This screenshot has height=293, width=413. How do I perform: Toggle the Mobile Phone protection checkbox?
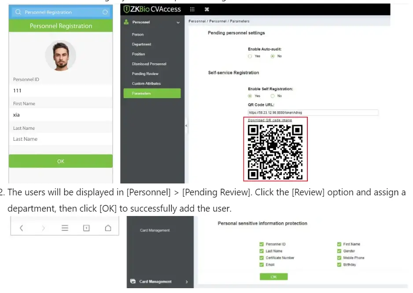339,258
